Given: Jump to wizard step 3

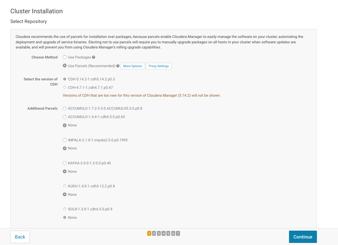Looking at the screenshot, I should 159,233.
